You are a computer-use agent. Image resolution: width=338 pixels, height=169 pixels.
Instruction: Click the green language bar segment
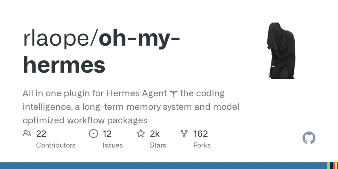pyautogui.click(x=329, y=166)
